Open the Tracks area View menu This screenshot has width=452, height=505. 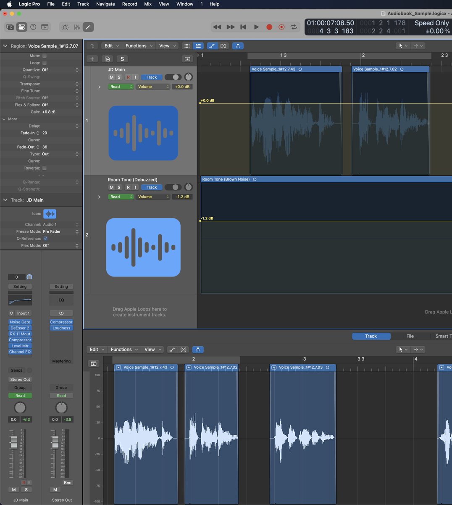pos(167,46)
